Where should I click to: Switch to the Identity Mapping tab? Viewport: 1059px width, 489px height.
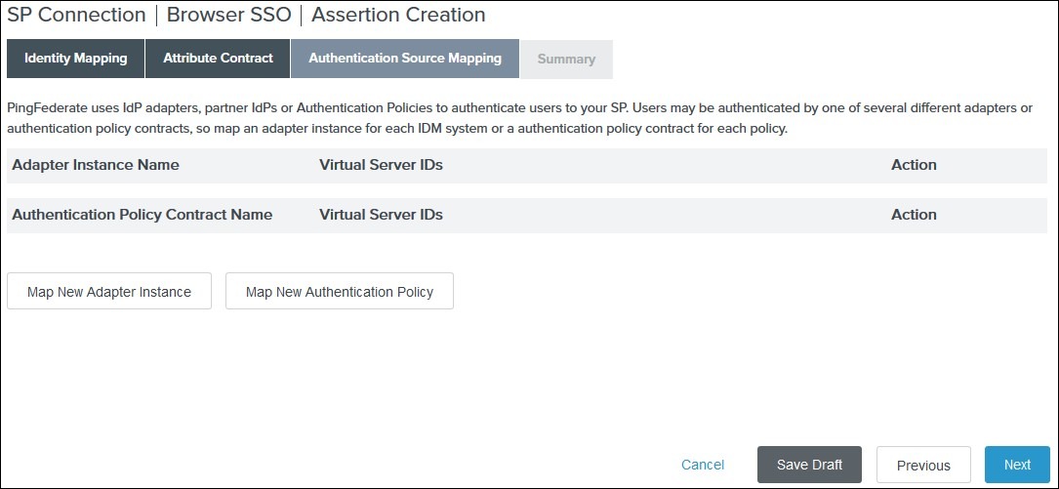(x=76, y=59)
